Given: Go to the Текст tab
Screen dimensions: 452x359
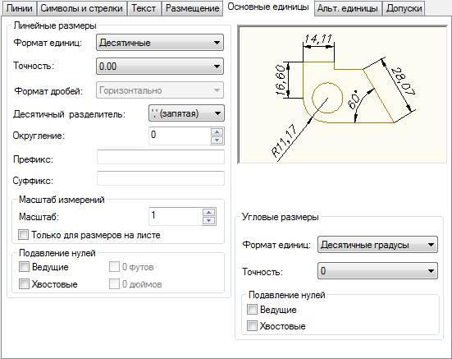Looking at the screenshot, I should (144, 8).
